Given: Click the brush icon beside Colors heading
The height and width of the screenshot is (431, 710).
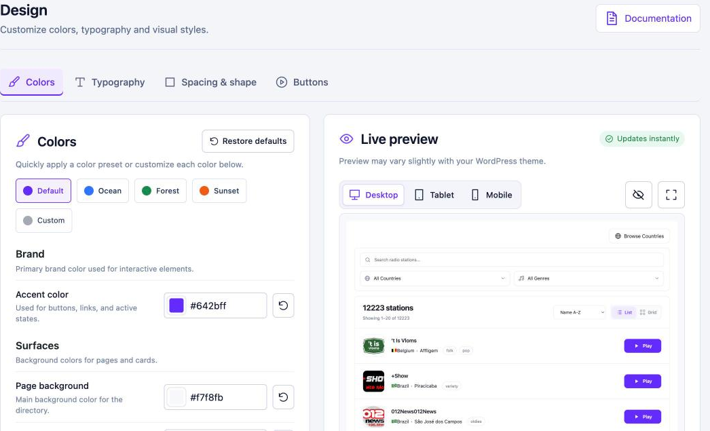Looking at the screenshot, I should (x=23, y=140).
